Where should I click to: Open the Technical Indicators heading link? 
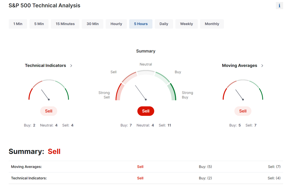[x=46, y=65]
